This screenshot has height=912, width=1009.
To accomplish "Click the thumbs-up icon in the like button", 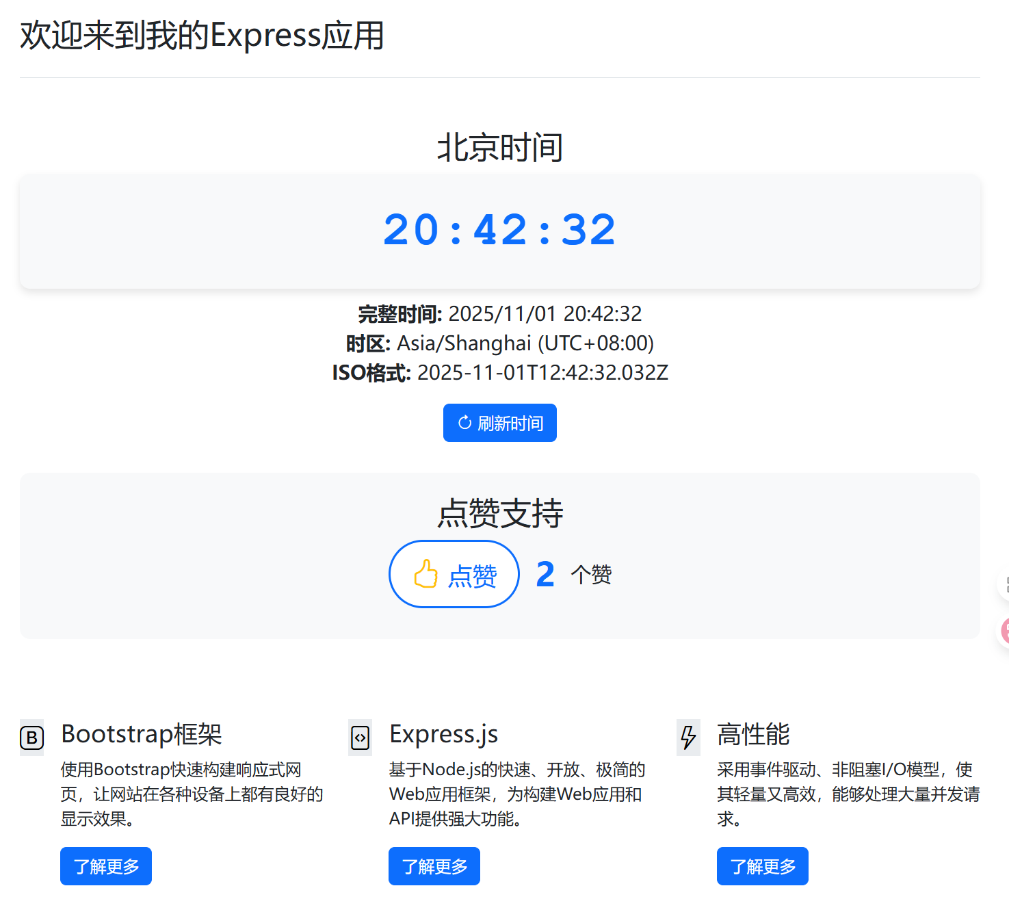I will coord(425,574).
